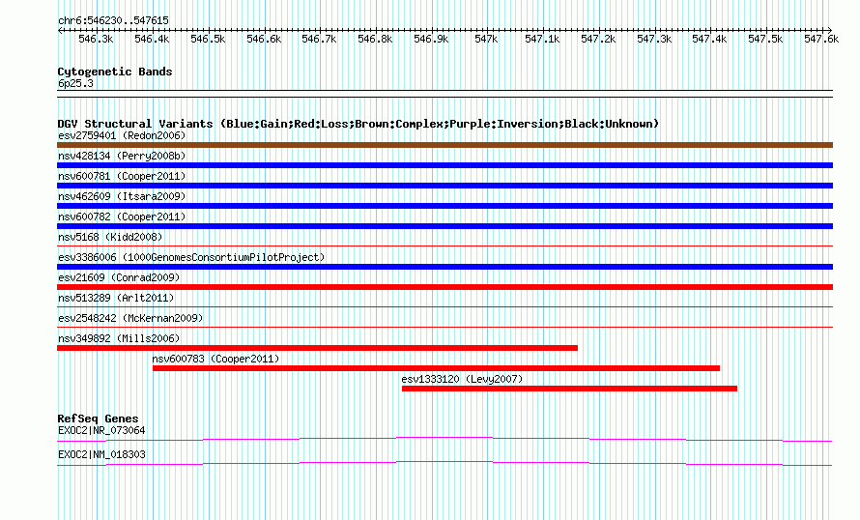Click the 546.5k ruler tick label
The image size is (860, 520).
[208, 39]
